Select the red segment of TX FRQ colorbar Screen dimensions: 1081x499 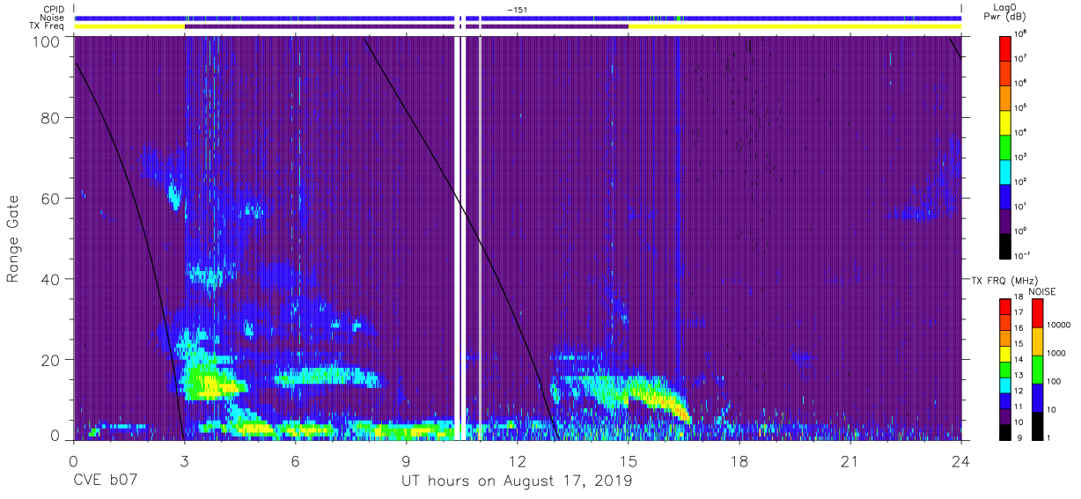click(x=1005, y=305)
